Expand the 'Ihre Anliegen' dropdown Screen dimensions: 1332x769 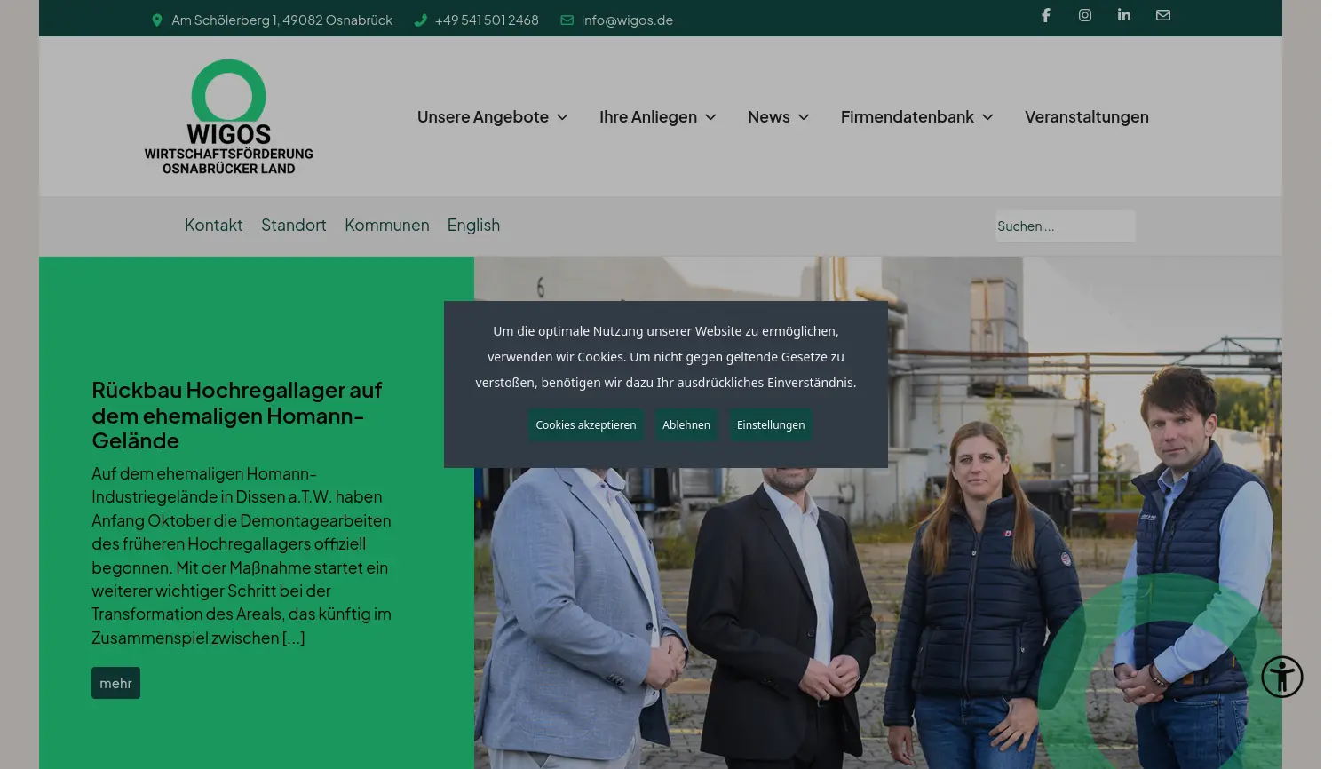click(x=657, y=116)
